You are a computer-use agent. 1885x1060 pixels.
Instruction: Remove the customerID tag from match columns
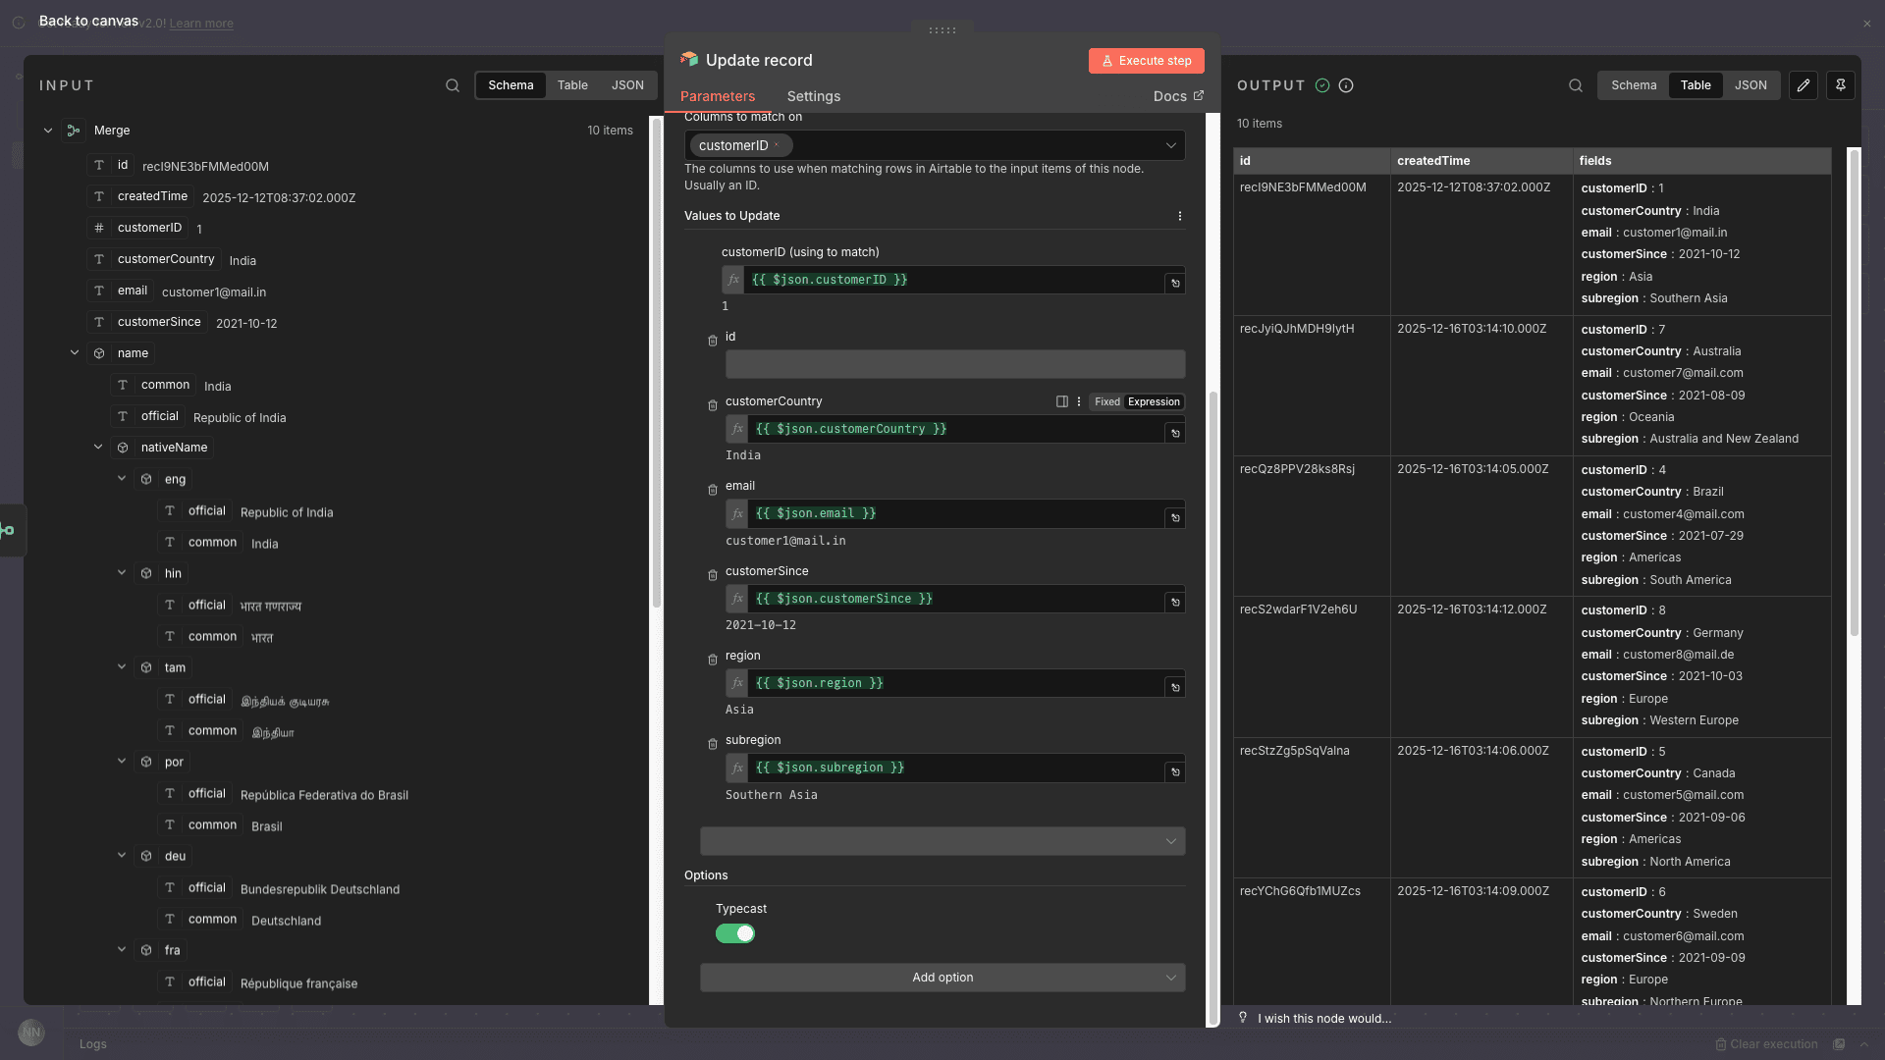pos(777,145)
